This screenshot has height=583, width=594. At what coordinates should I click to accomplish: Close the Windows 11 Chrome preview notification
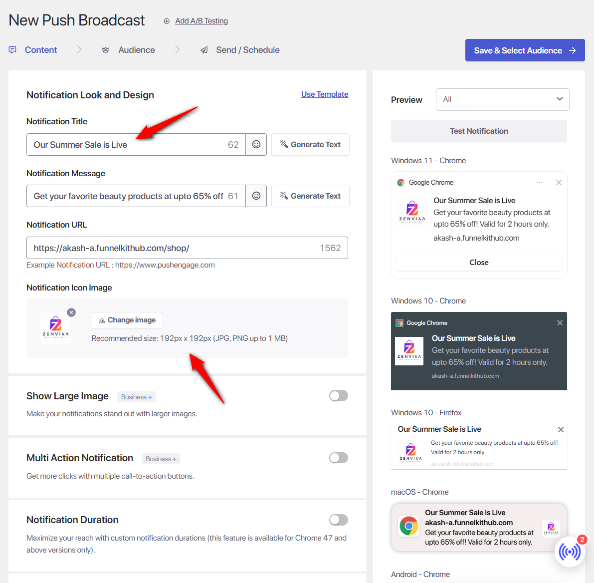(x=559, y=183)
